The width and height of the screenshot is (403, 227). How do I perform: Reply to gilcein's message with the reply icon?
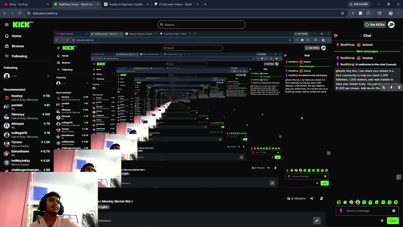pos(384,88)
